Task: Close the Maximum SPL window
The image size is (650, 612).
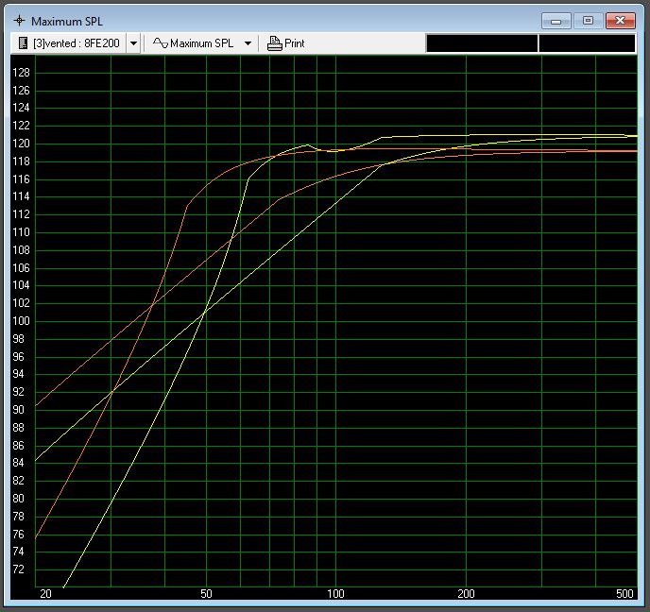Action: [620, 21]
